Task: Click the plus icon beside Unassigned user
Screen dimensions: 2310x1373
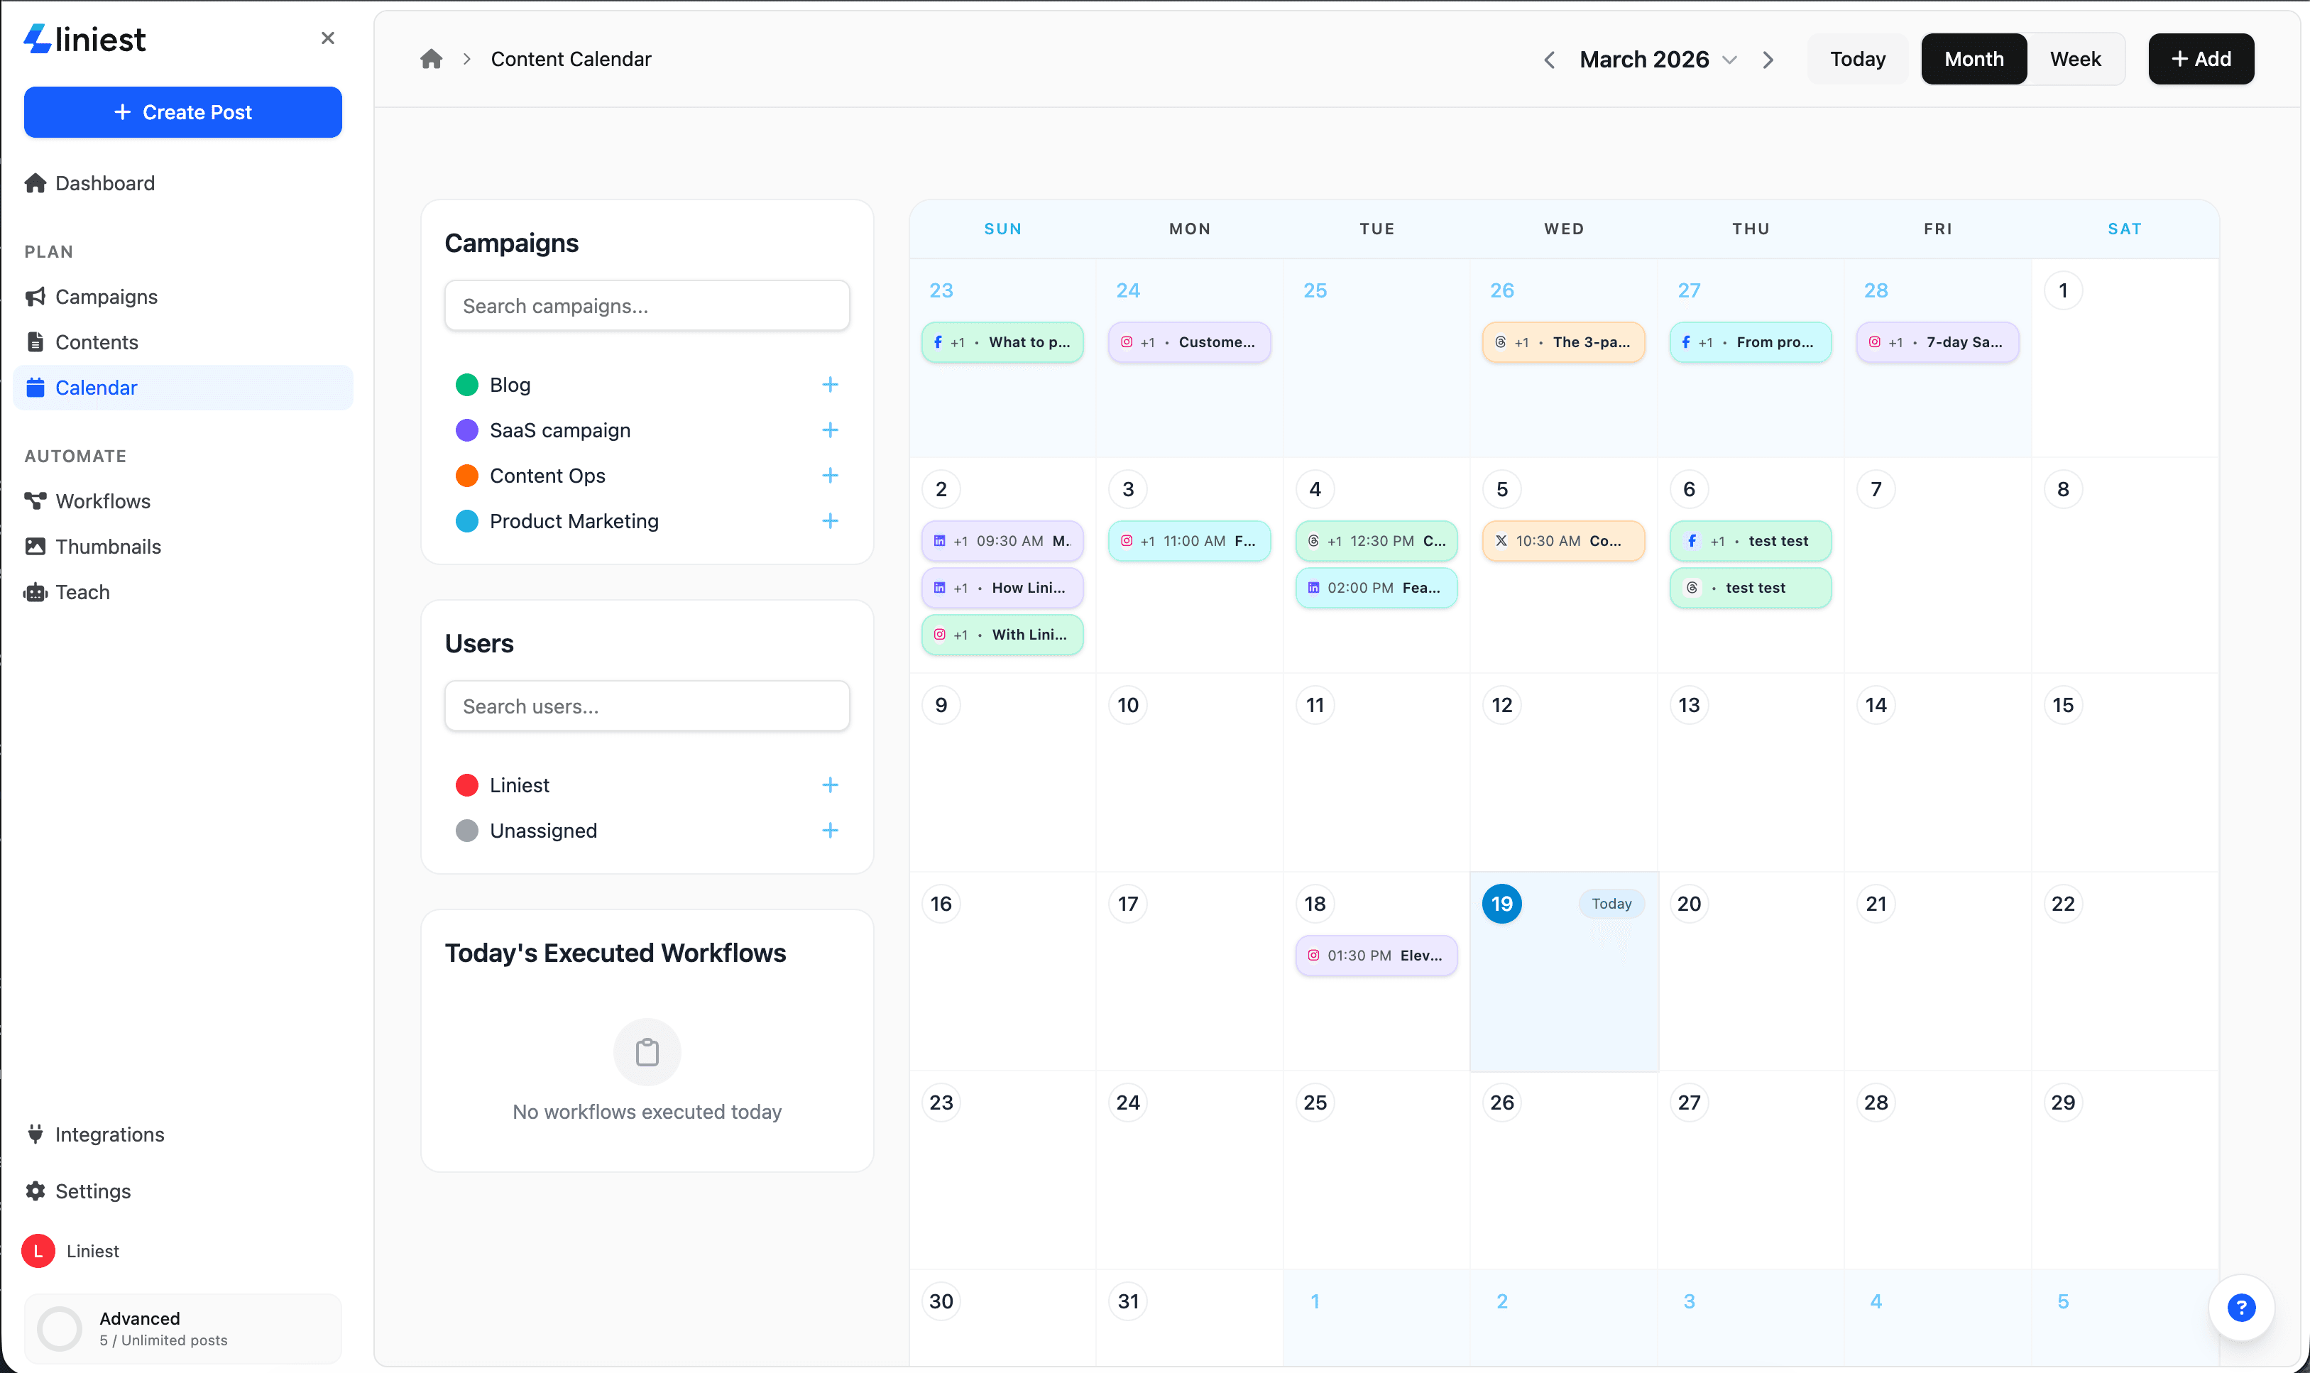Action: (x=830, y=830)
